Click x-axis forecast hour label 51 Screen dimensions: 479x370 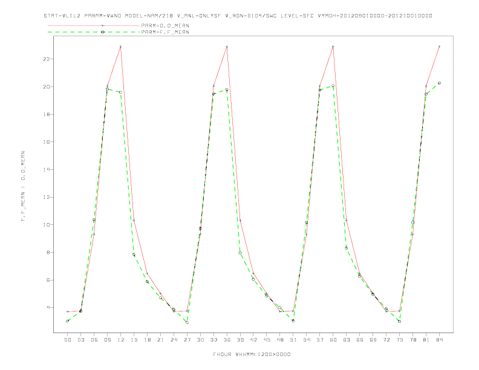[293, 340]
